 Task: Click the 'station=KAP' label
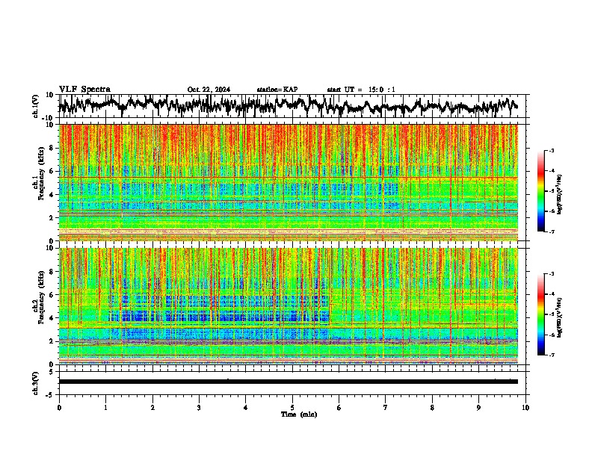pos(277,90)
